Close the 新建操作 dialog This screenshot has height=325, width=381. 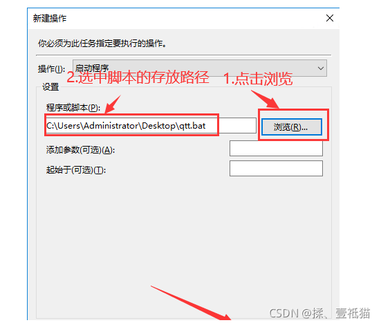pos(330,18)
